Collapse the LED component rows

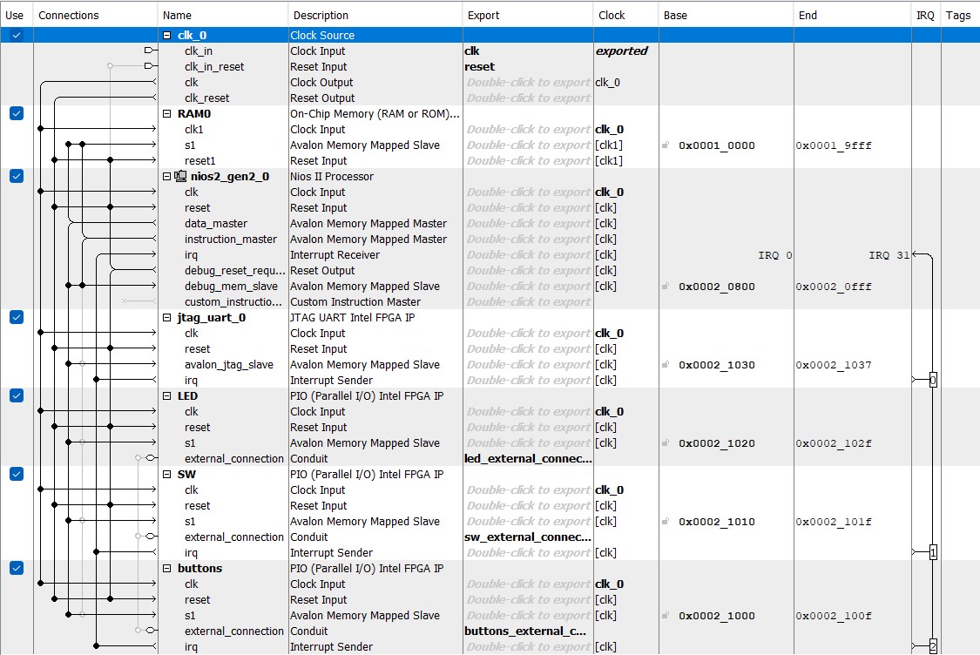[167, 395]
